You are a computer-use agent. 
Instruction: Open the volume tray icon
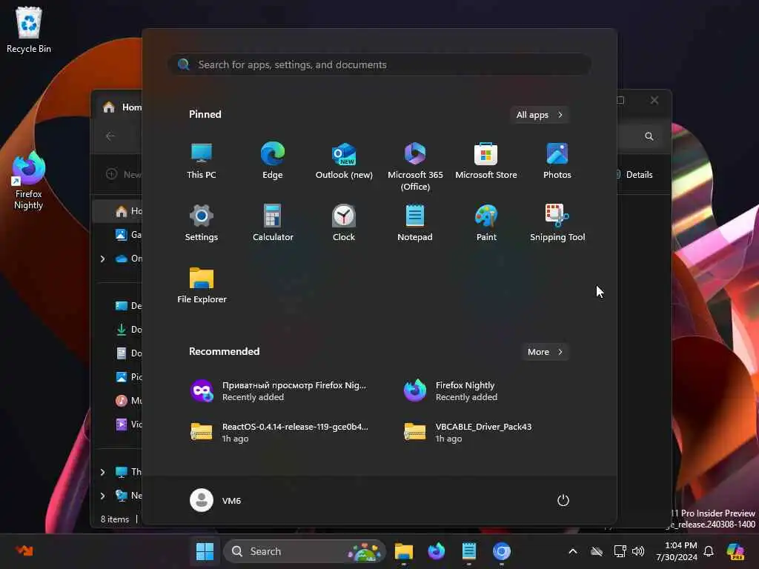[638, 551]
